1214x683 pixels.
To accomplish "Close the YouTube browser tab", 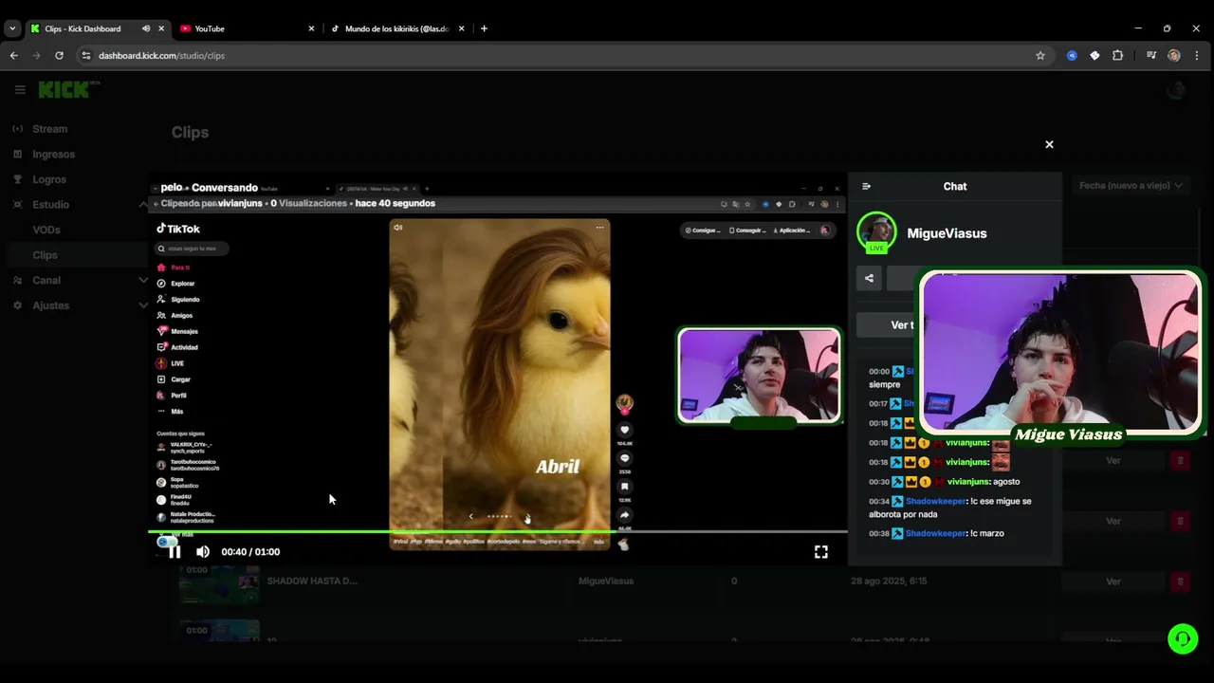I will tap(311, 28).
